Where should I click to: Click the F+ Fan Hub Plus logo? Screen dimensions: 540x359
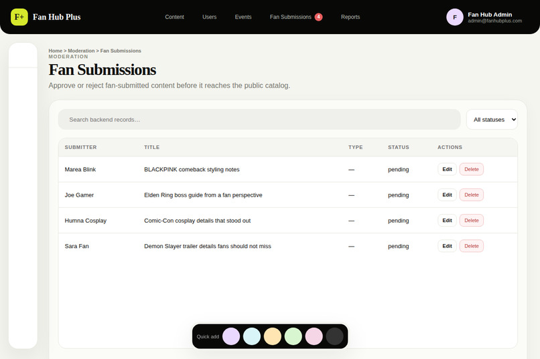[46, 17]
